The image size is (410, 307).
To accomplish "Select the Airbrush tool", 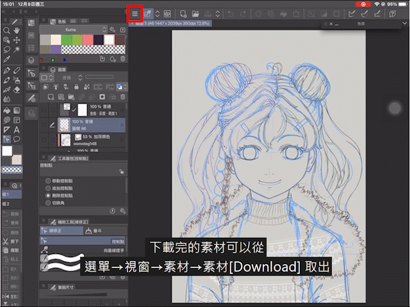I will click(17, 80).
